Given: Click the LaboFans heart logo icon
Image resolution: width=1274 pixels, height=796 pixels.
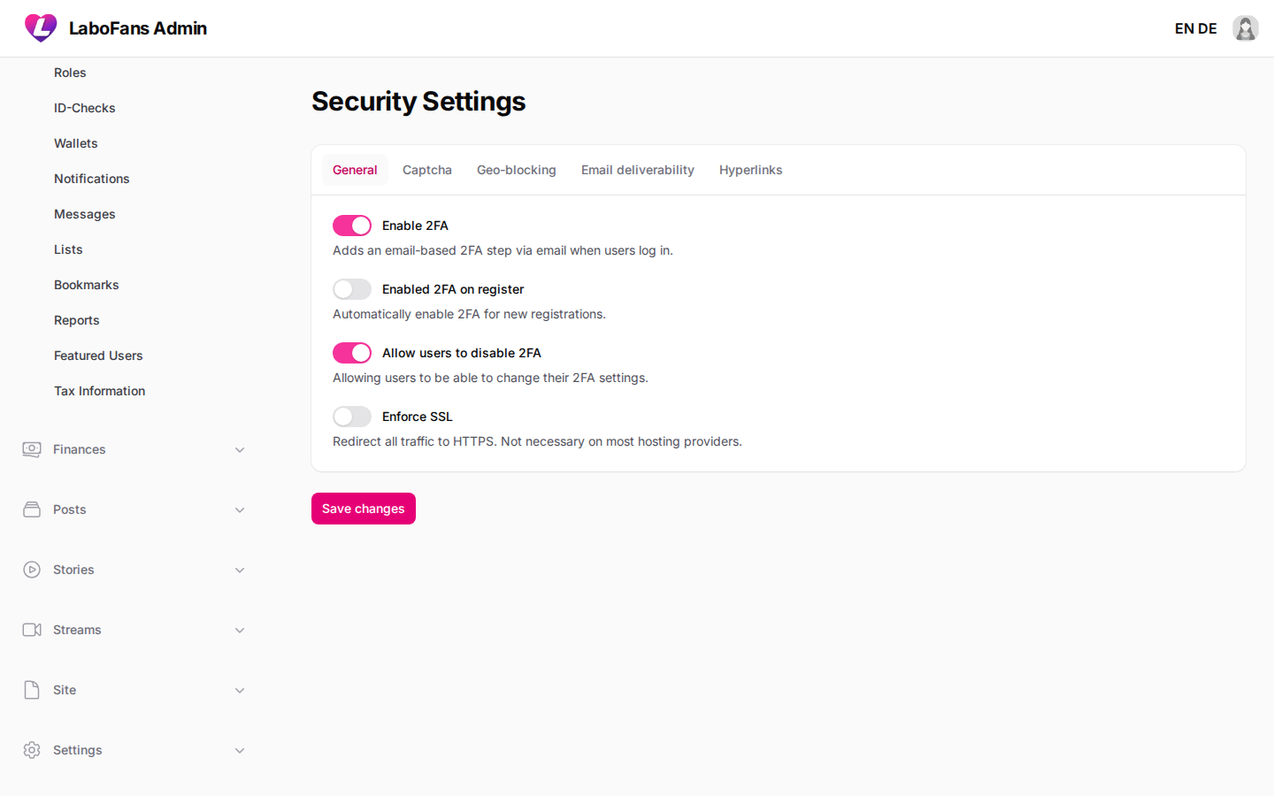Looking at the screenshot, I should tap(41, 28).
